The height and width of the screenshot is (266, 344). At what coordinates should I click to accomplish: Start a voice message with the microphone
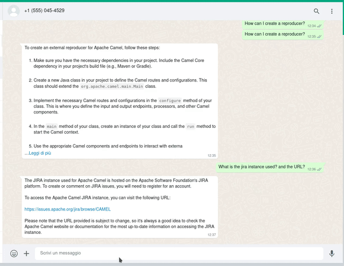(331, 253)
